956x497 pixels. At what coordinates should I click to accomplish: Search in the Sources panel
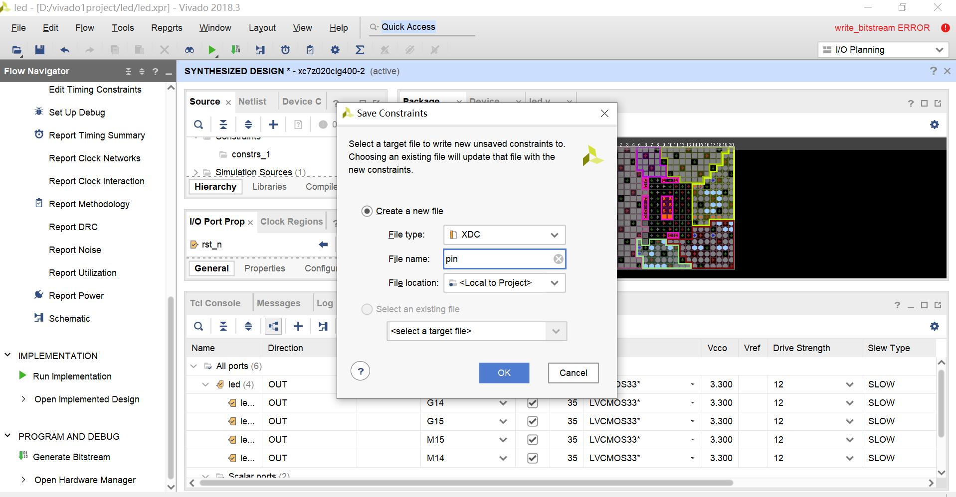tap(198, 124)
